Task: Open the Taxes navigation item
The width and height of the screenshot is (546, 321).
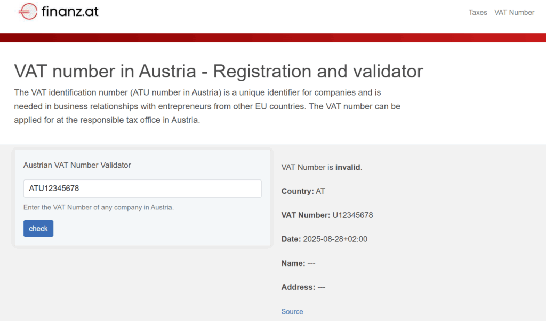Action: (x=478, y=12)
